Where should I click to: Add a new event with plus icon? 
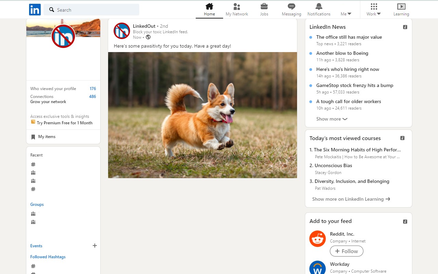95,246
